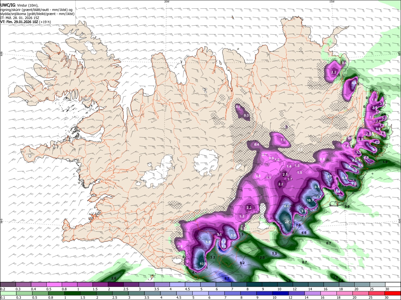Image resolution: width=401 pixels, height=300 pixels.
Task: Click the navy blue 10–12 rain legend swatch
Action: [281, 293]
